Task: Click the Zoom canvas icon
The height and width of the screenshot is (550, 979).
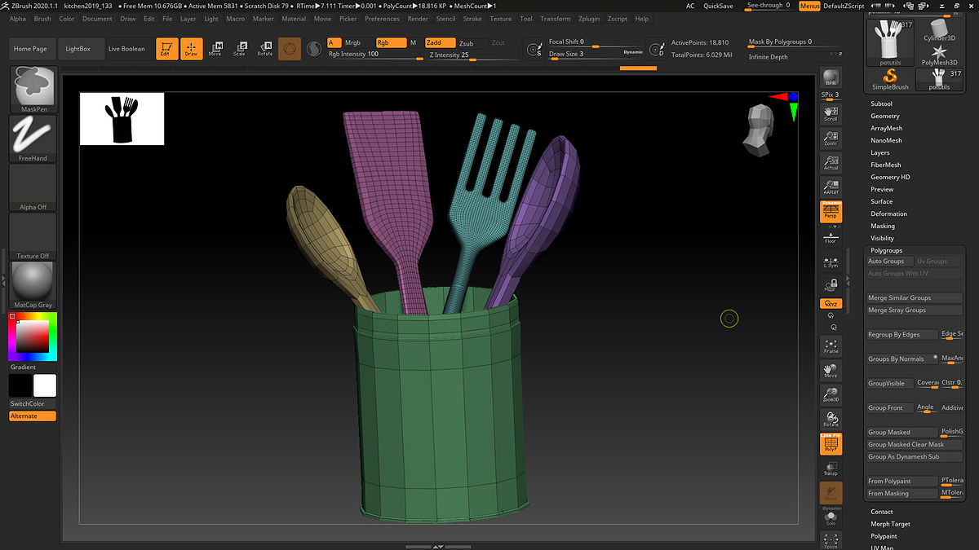Action: click(831, 138)
